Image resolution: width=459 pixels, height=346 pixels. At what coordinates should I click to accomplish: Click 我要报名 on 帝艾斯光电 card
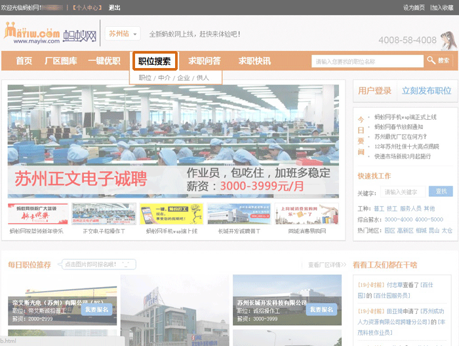(96, 309)
